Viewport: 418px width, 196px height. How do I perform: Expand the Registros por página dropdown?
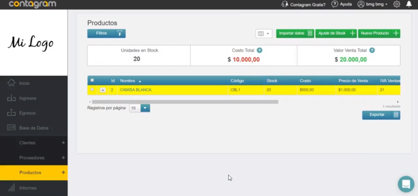point(145,108)
